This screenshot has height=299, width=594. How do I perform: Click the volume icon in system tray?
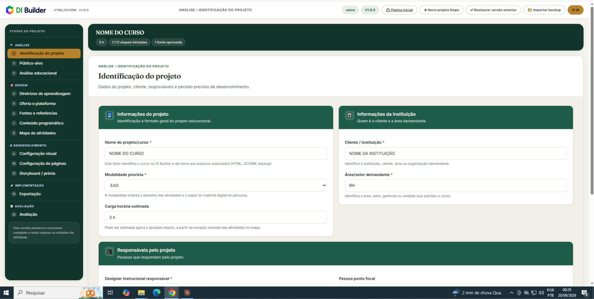541,293
